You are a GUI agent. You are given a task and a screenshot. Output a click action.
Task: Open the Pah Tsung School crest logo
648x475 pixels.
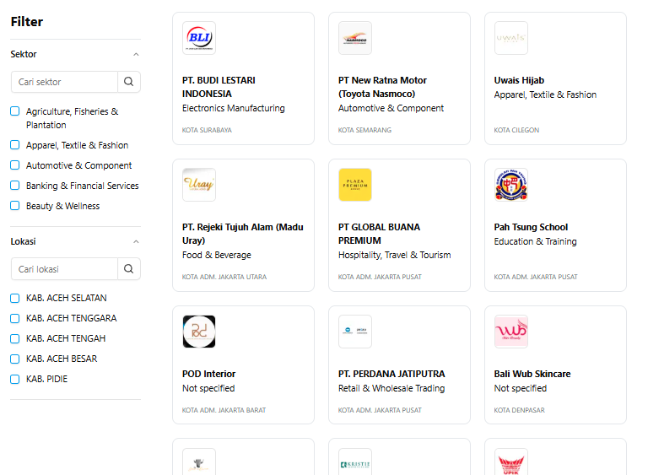(x=511, y=185)
